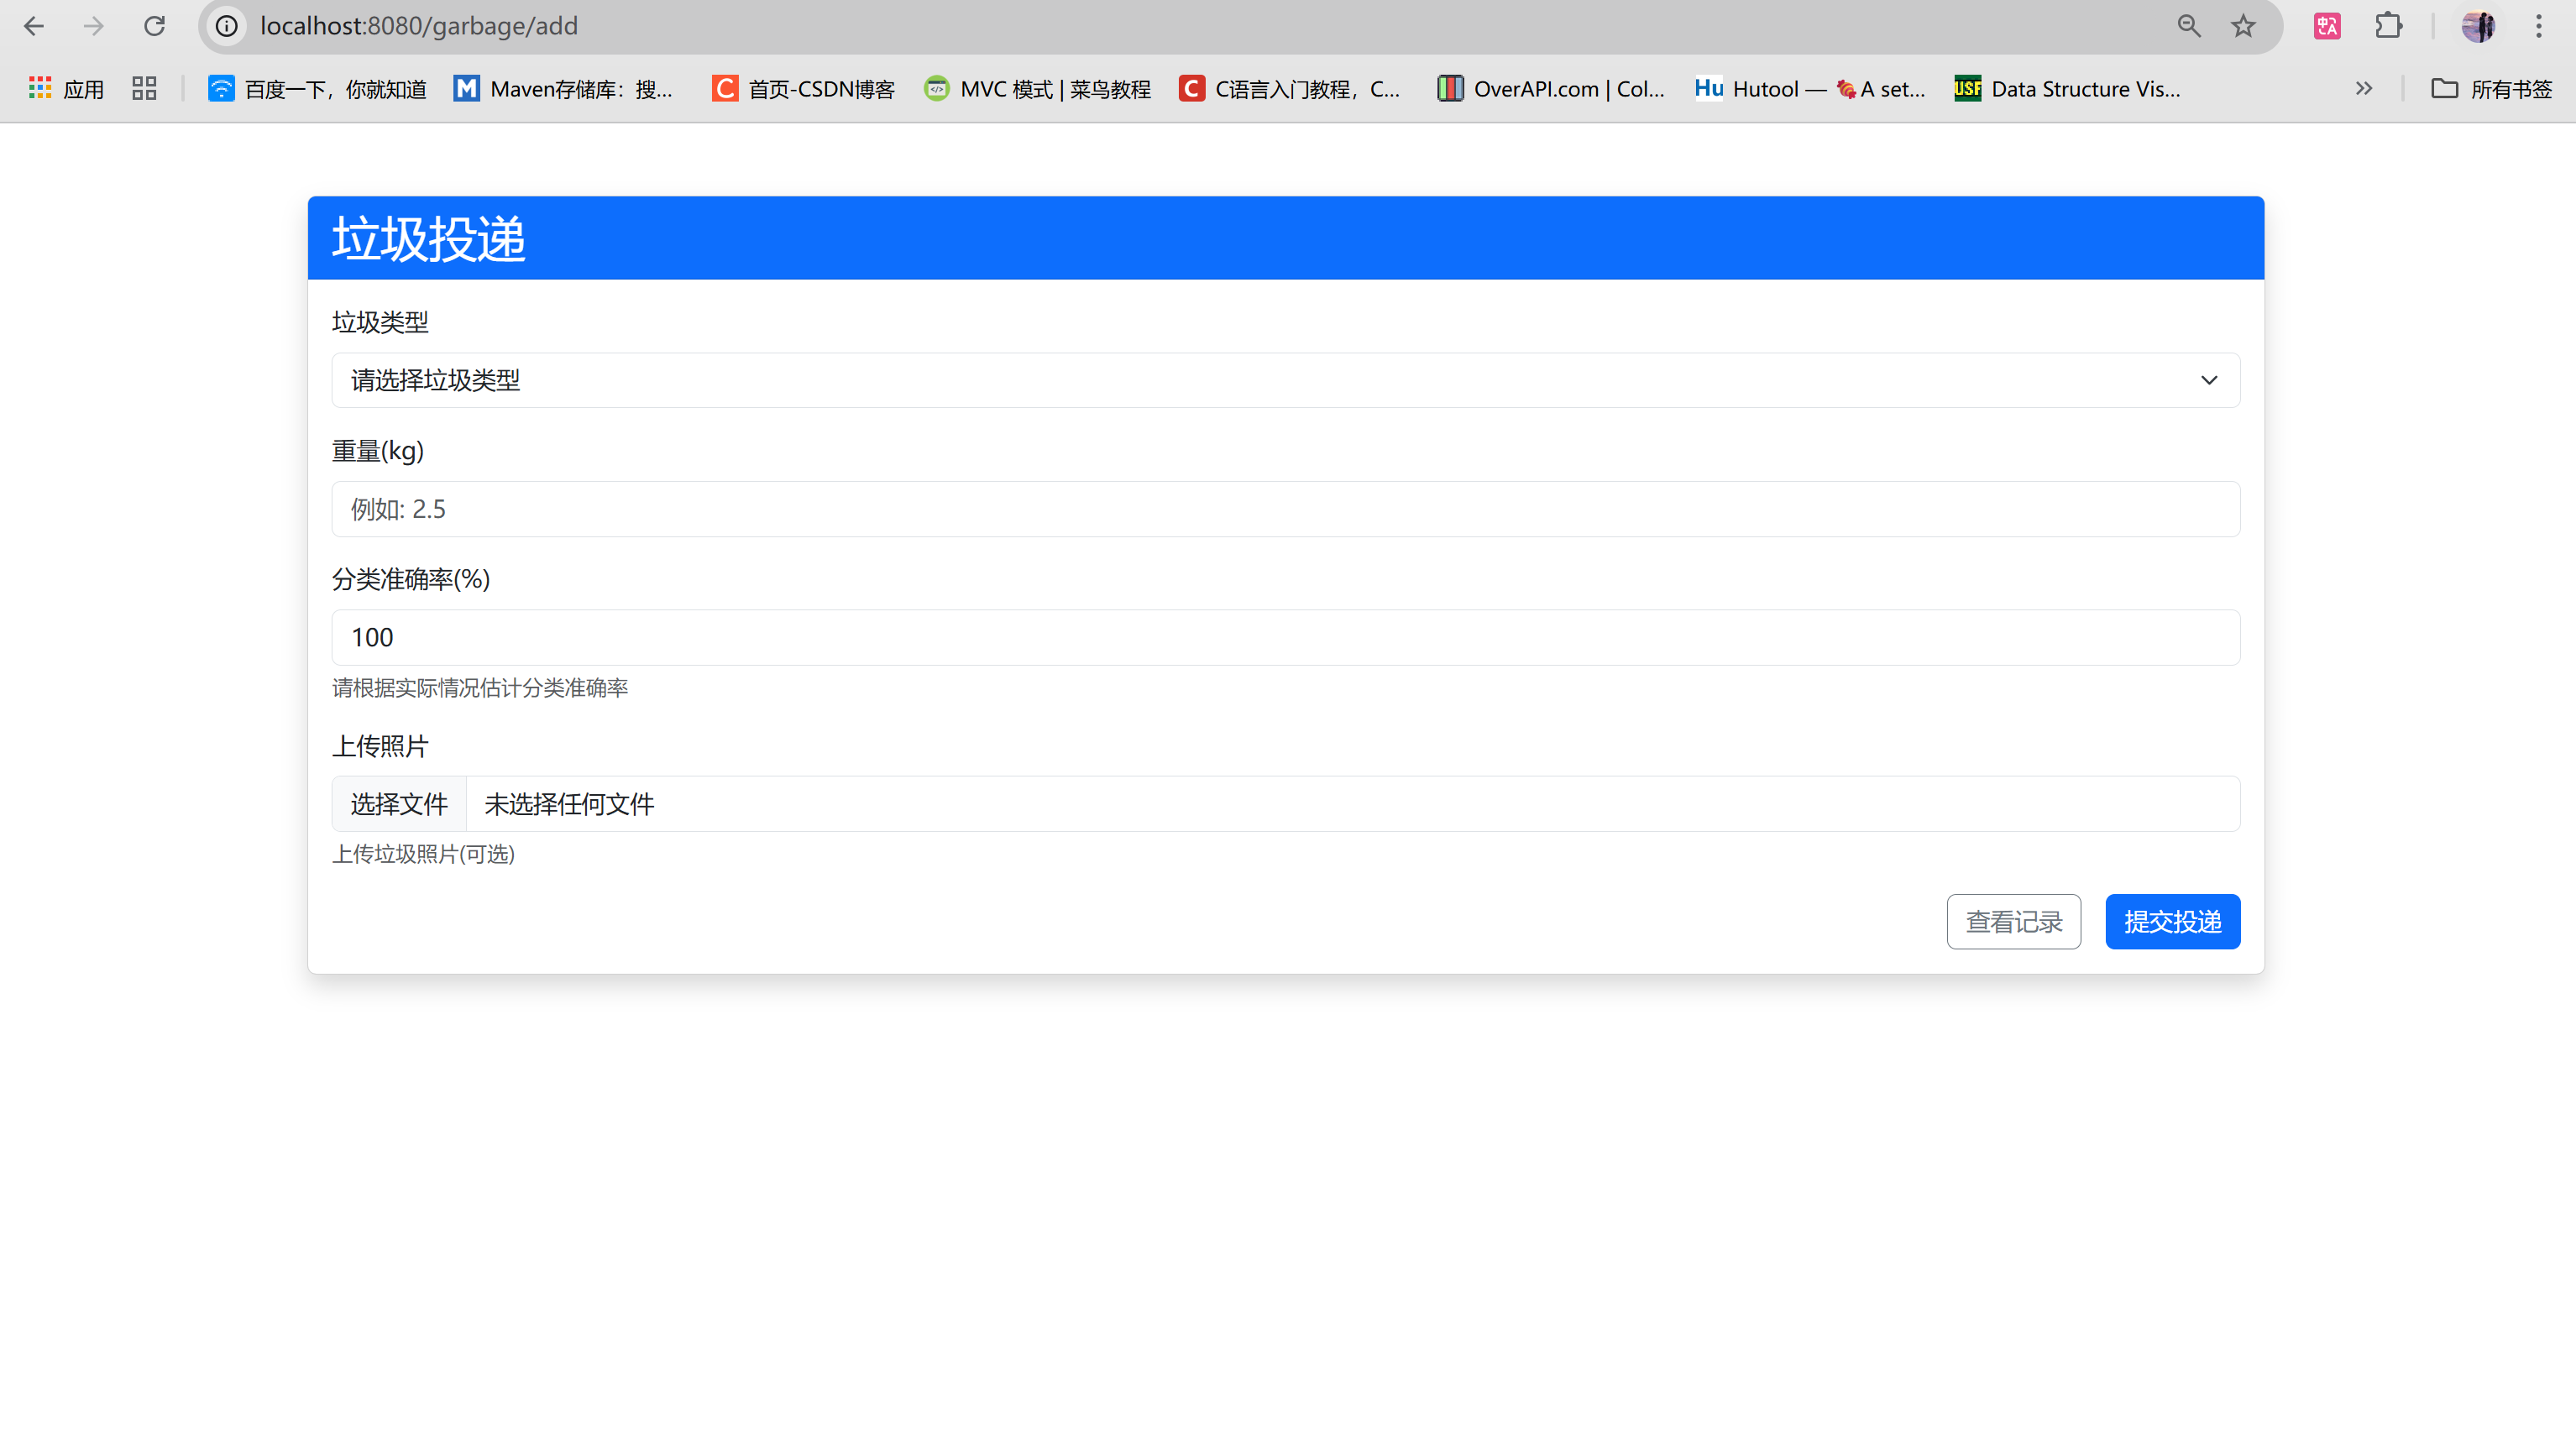
Task: Click the address bar URL
Action: click(x=419, y=26)
